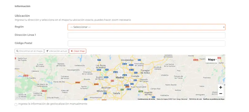Zoom in with the map plus icon
This screenshot has width=249, height=112.
pyautogui.click(x=221, y=87)
